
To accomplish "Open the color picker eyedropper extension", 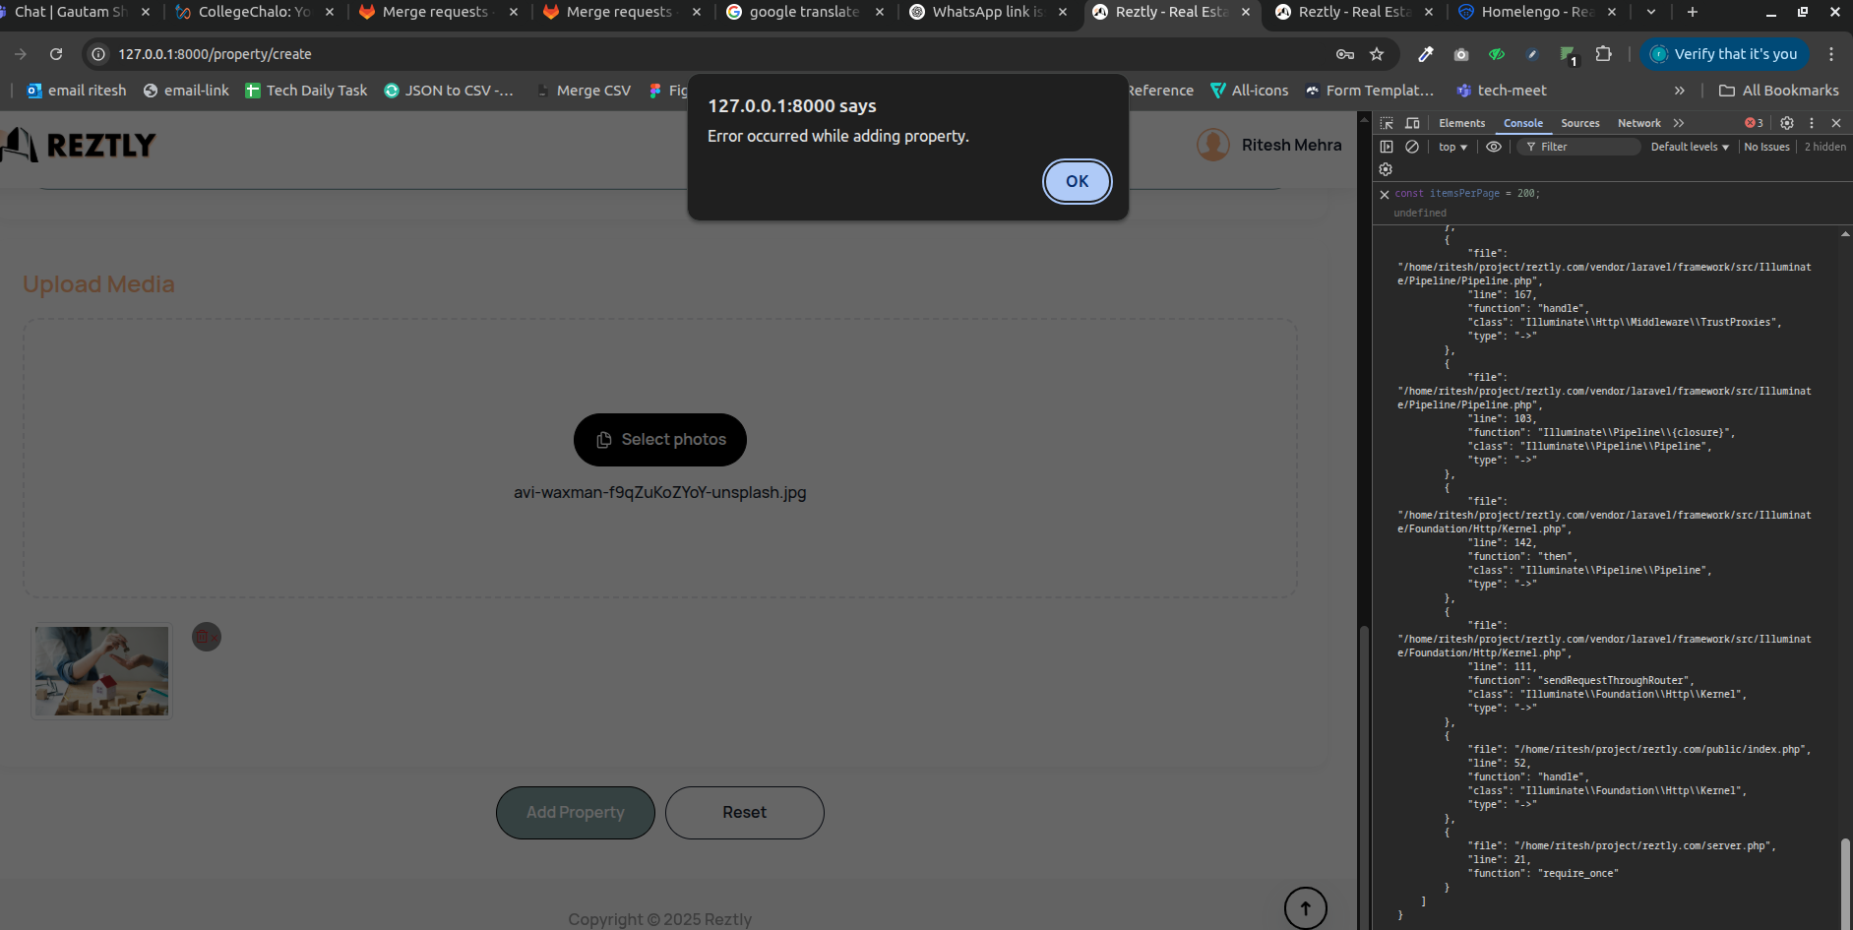I will 1425,54.
